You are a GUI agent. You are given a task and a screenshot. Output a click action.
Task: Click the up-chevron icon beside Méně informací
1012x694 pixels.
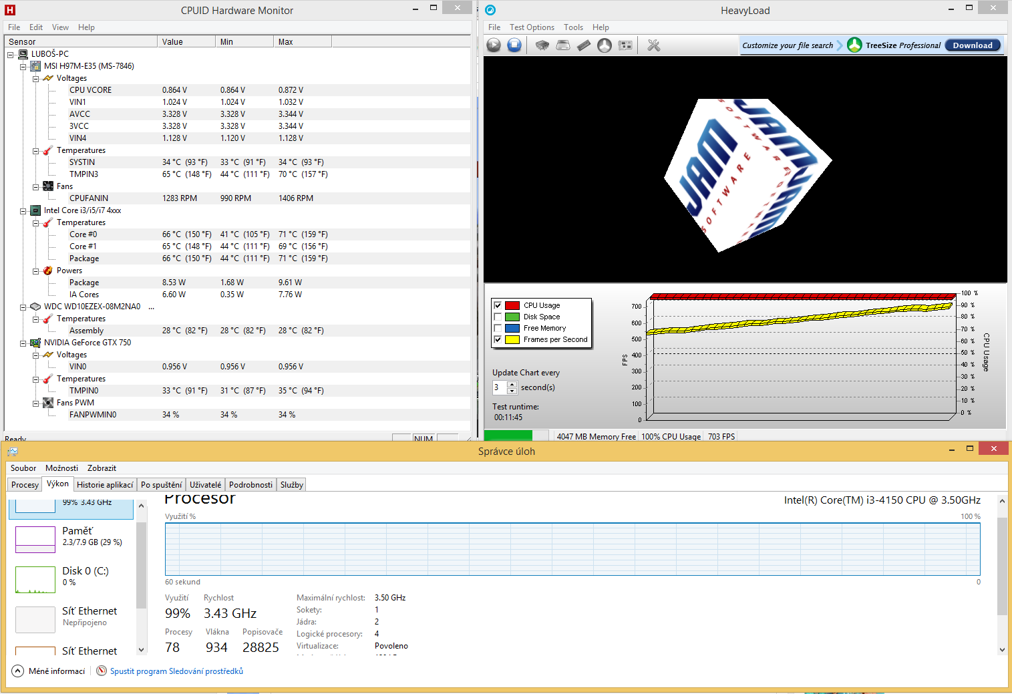click(18, 671)
